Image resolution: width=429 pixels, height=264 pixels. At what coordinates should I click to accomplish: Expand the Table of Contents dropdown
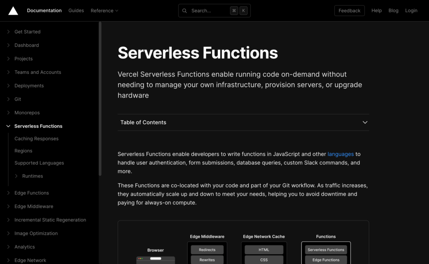point(365,122)
